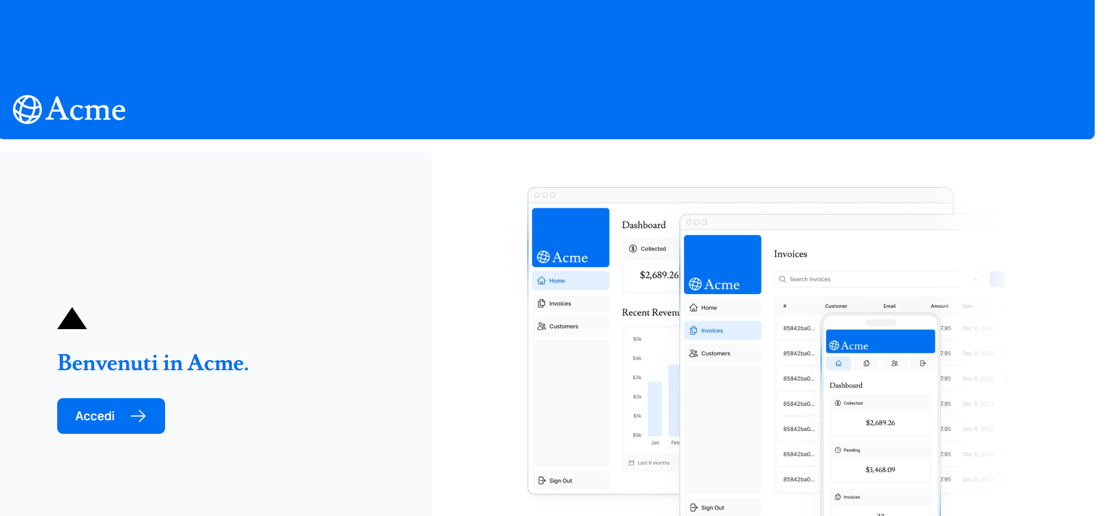
Task: Tap the invoices document icon in the mobile preview nav
Action: 866,363
